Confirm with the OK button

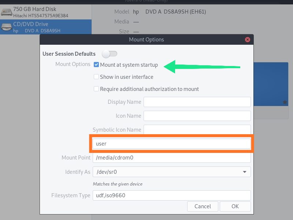pos(235,206)
